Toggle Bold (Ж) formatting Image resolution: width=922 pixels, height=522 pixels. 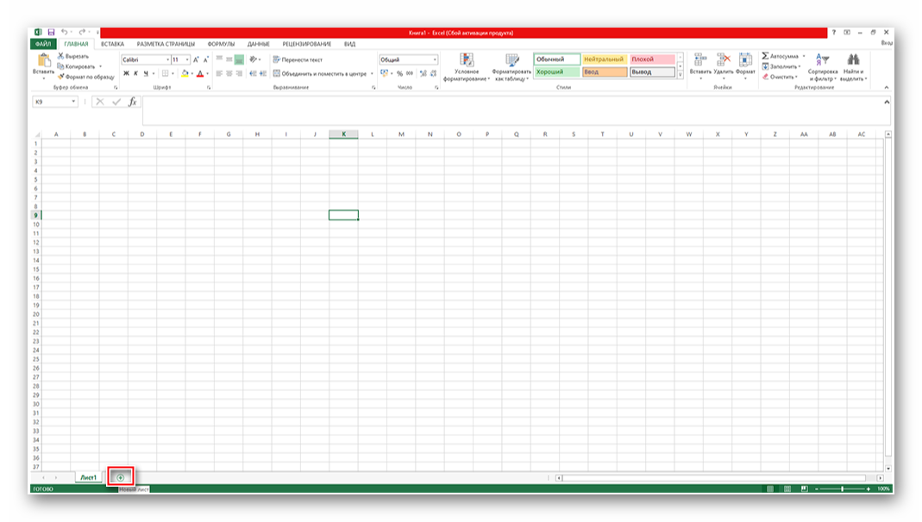(x=126, y=74)
